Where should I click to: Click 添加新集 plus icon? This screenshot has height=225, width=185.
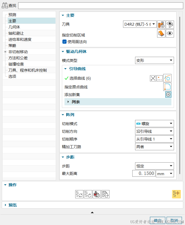(x=168, y=94)
